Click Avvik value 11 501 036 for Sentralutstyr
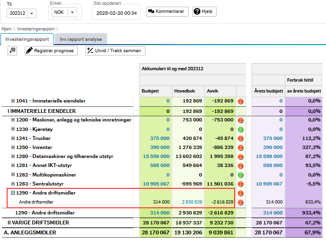Screen dimensions: 326x241 [x=220, y=184]
